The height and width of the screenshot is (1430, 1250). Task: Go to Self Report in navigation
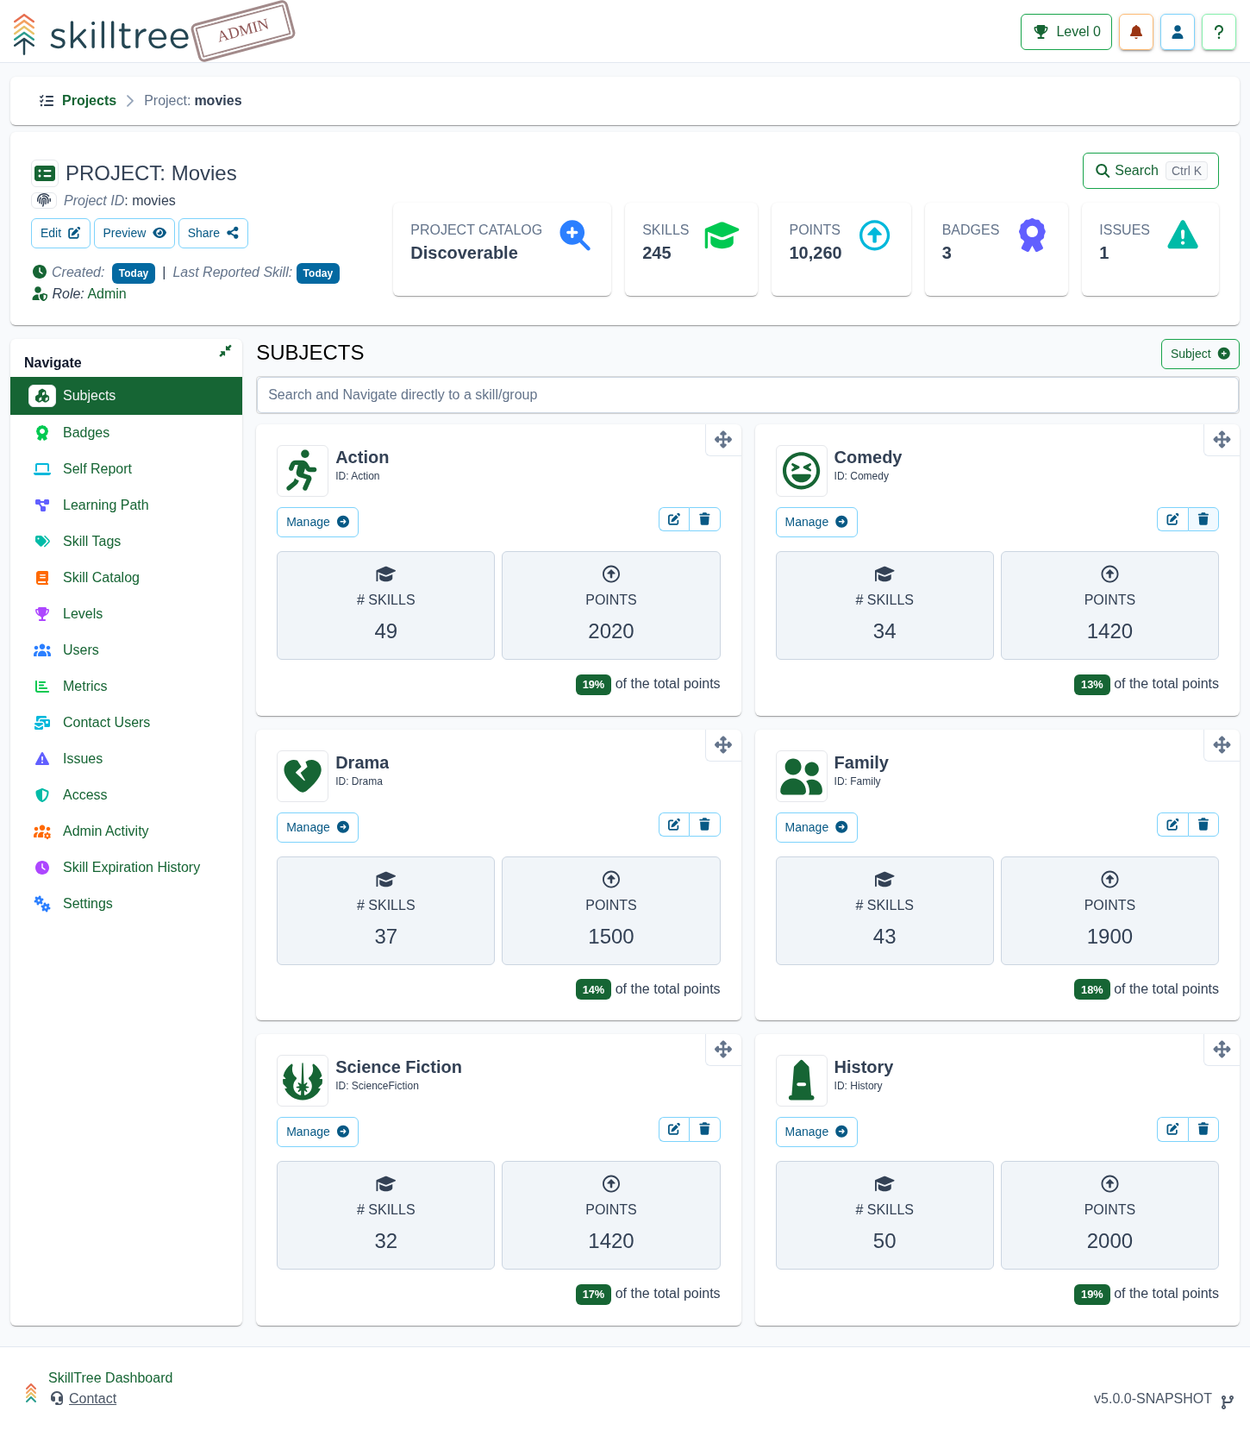(126, 469)
